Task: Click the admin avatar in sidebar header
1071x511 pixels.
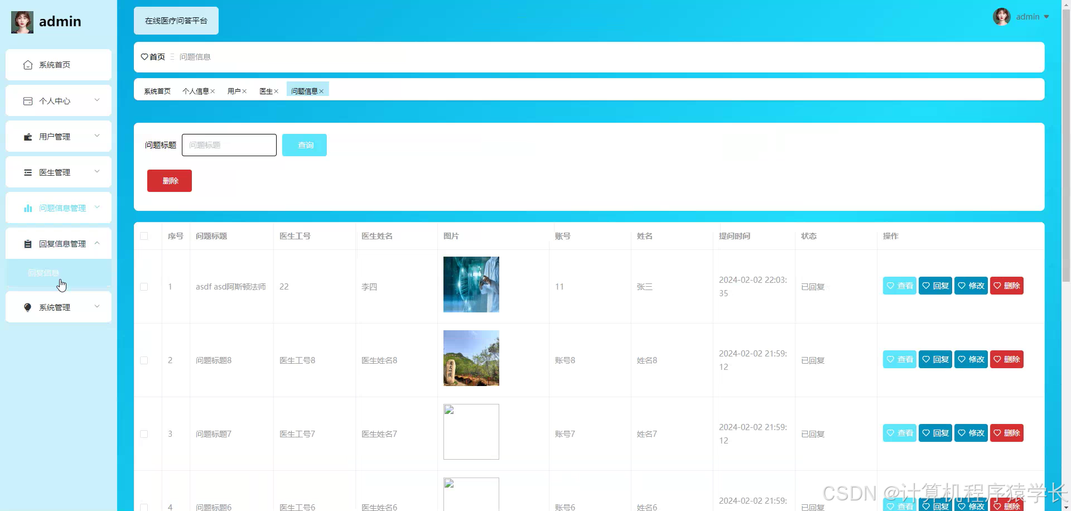Action: click(22, 22)
